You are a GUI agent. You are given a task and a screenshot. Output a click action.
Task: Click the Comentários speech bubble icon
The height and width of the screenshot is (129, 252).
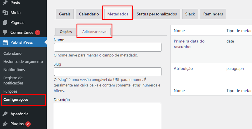5,32
